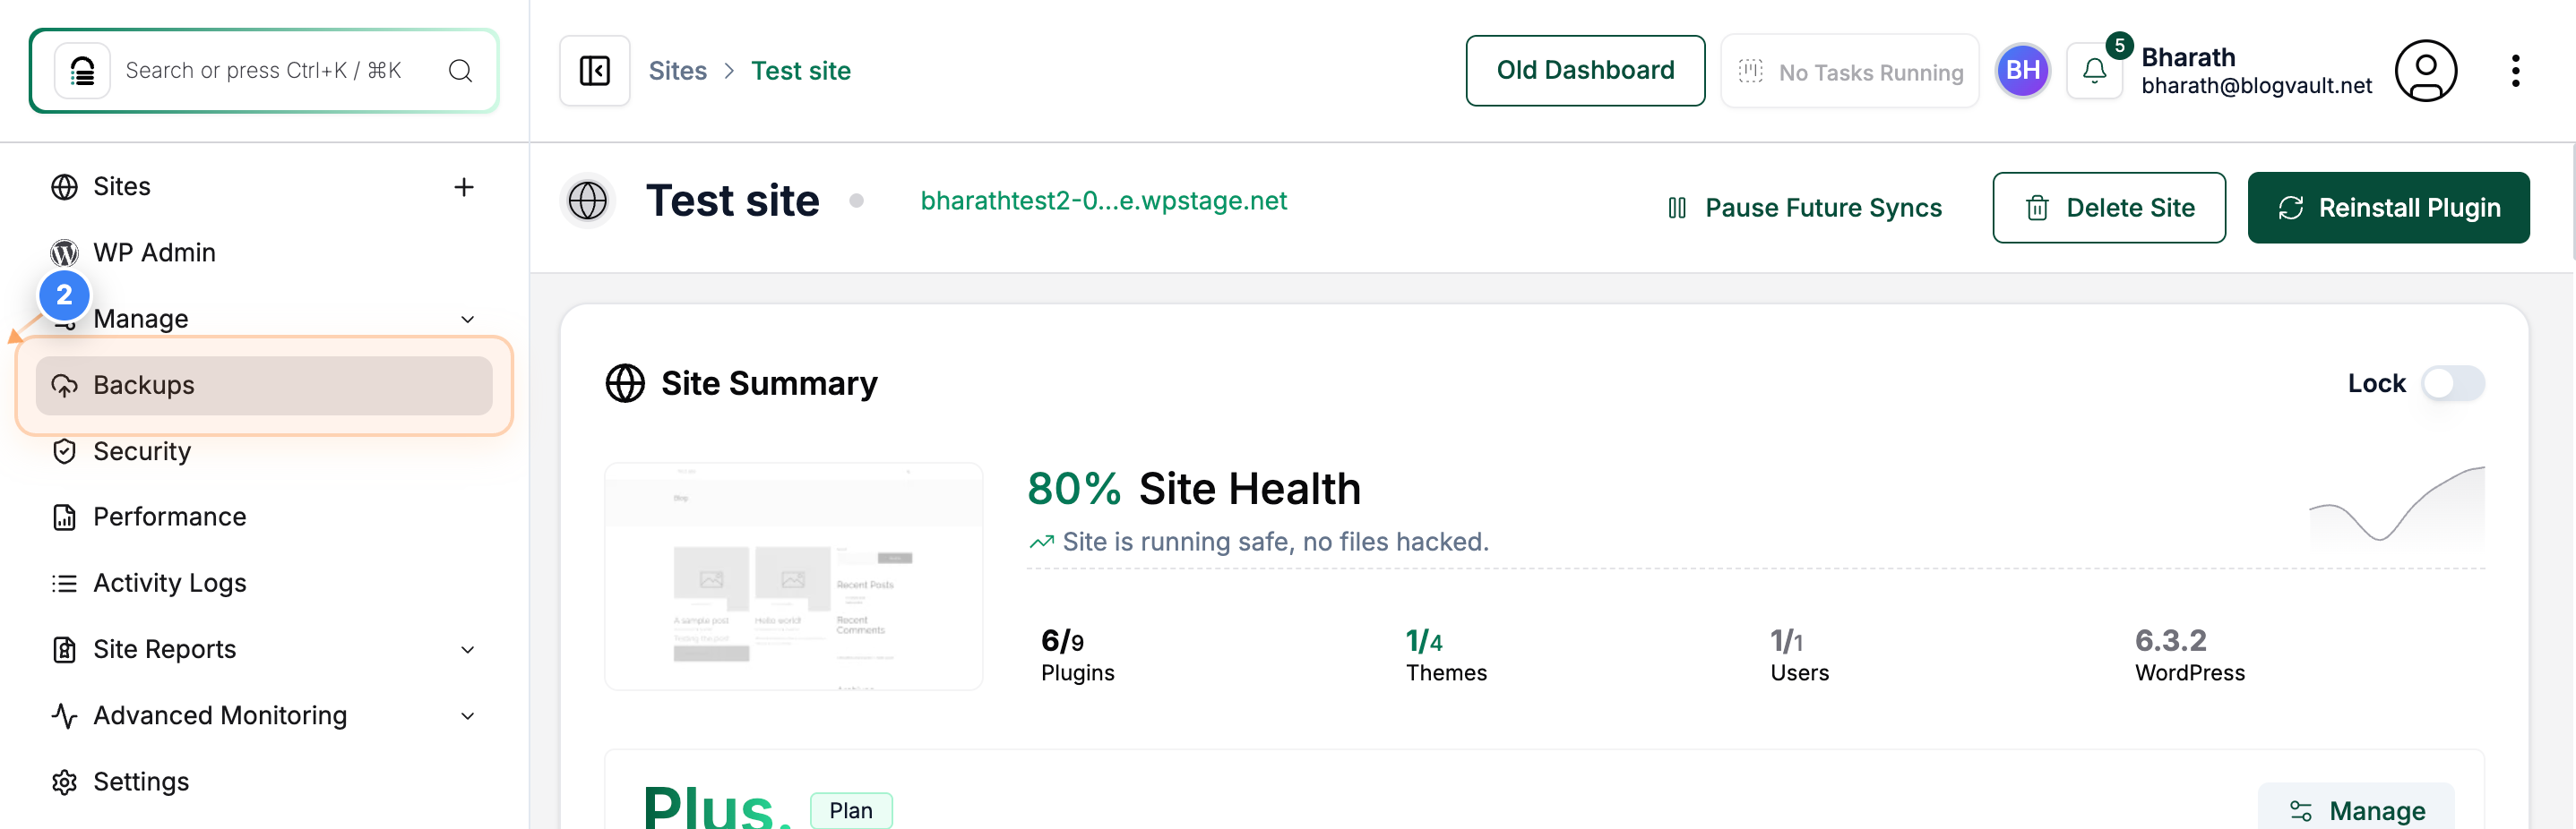
Task: Click the grey status dot beside Test site
Action: click(856, 201)
